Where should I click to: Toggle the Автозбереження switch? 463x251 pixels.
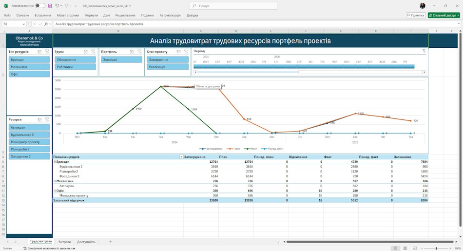40,6
